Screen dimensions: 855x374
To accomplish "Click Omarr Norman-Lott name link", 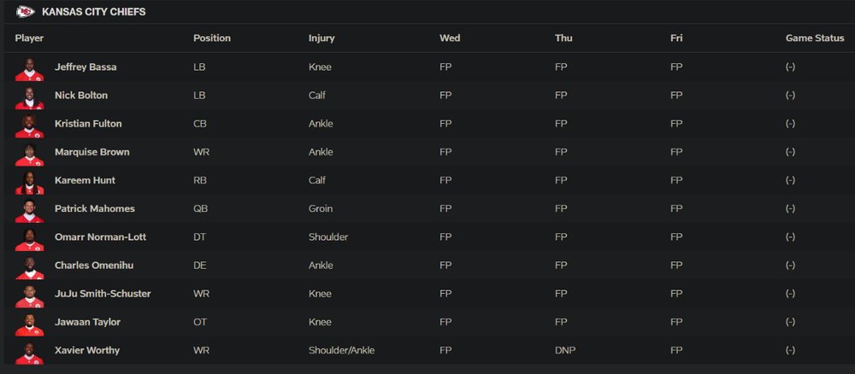I will [x=98, y=237].
